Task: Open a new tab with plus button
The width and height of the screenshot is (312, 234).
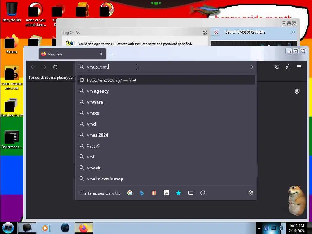Action: (113, 54)
